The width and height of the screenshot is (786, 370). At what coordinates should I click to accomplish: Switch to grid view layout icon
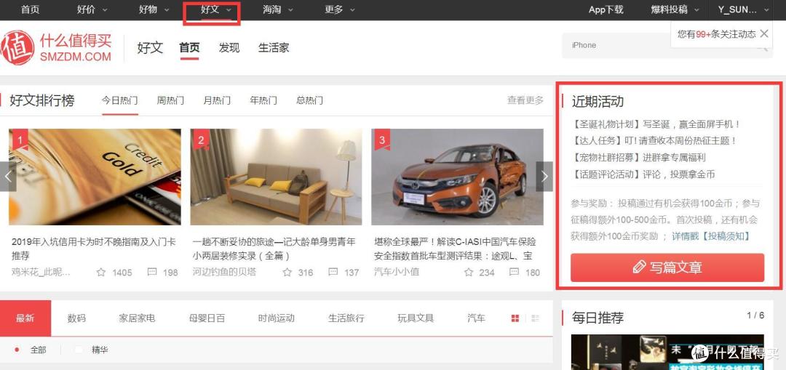point(515,318)
